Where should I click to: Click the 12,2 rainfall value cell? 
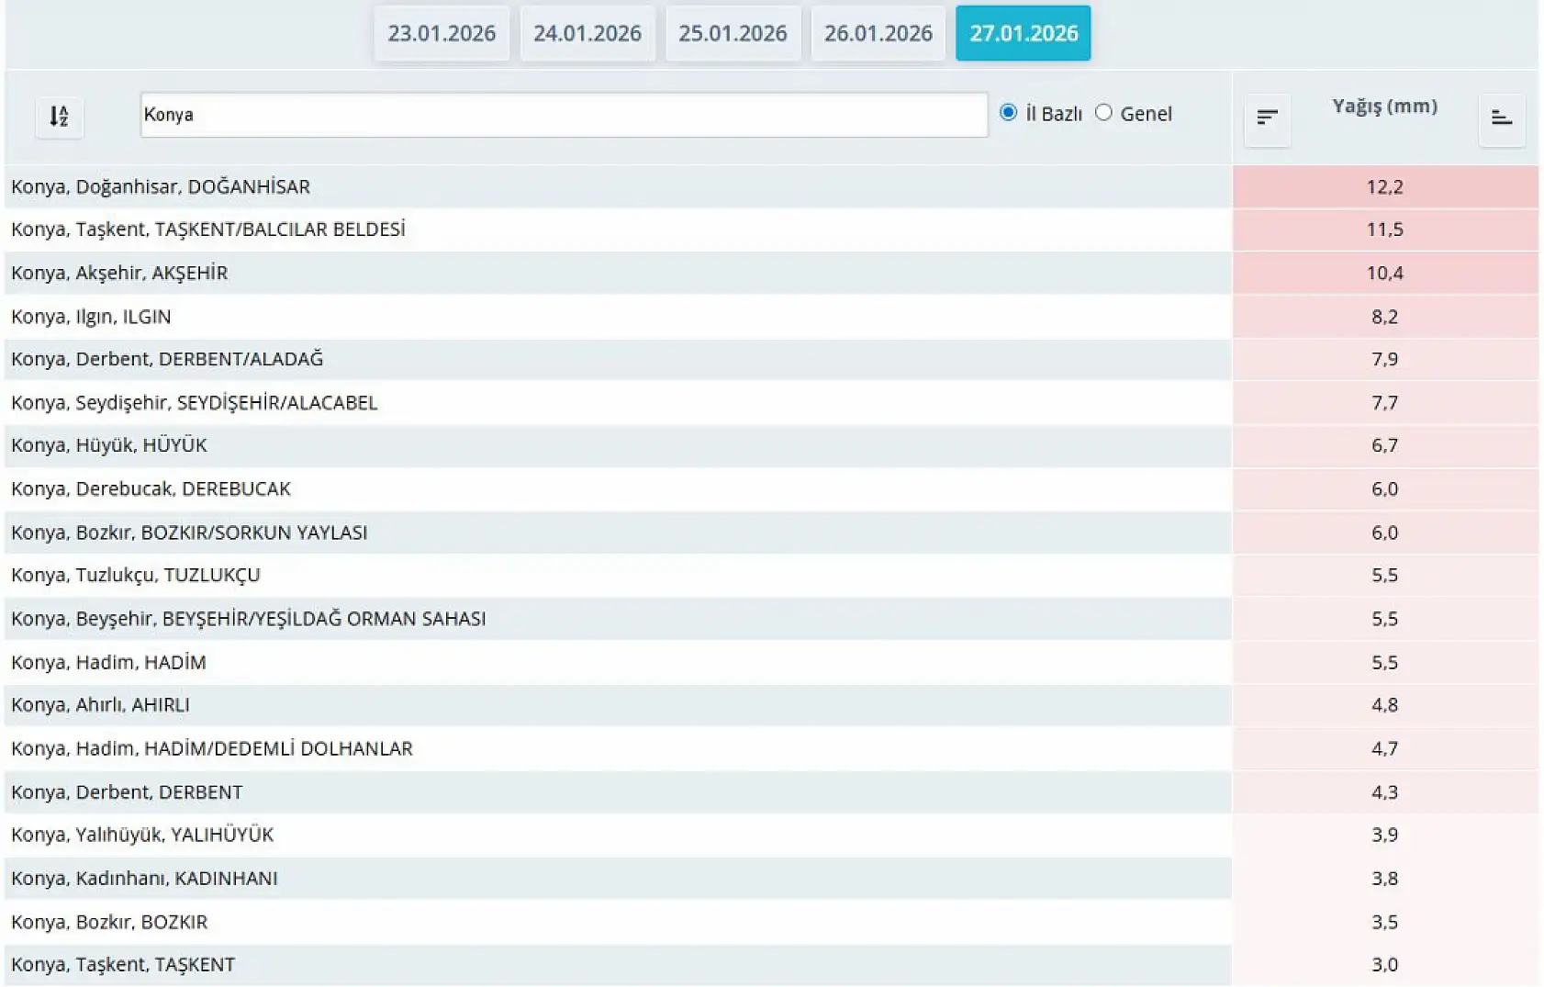click(1384, 187)
